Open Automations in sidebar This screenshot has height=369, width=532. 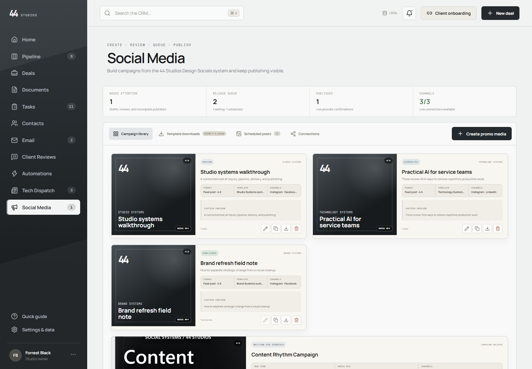click(x=44, y=174)
